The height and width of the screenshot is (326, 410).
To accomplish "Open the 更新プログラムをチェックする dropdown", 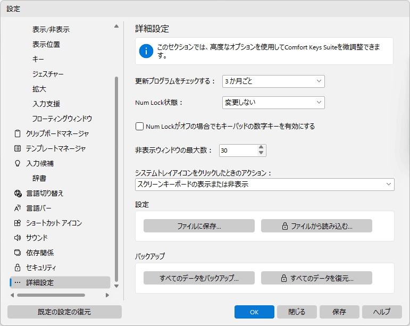I will (x=273, y=81).
